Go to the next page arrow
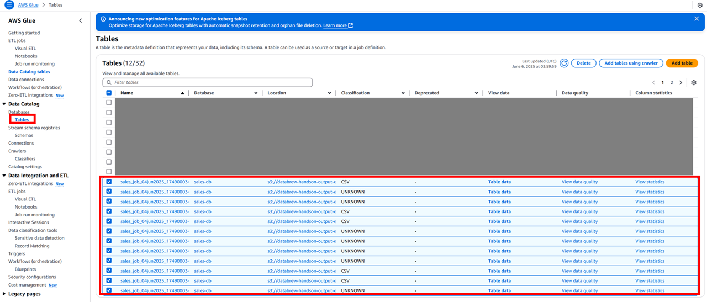This screenshot has height=302, width=707. (680, 83)
